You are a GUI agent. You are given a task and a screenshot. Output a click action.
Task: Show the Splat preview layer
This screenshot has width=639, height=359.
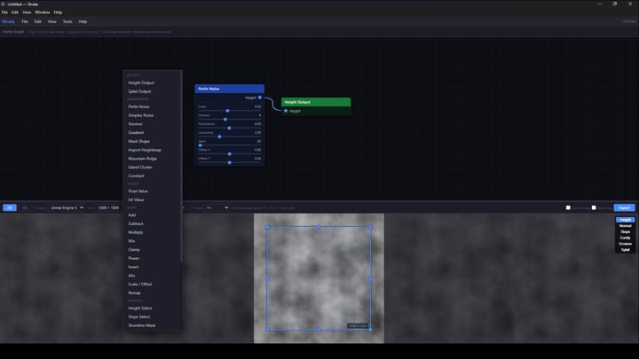(625, 250)
